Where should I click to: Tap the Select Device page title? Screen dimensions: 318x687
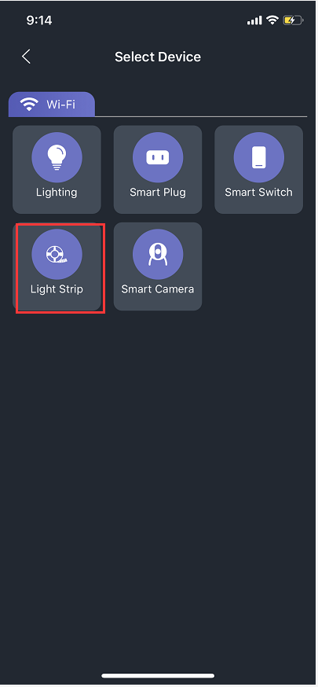[158, 57]
